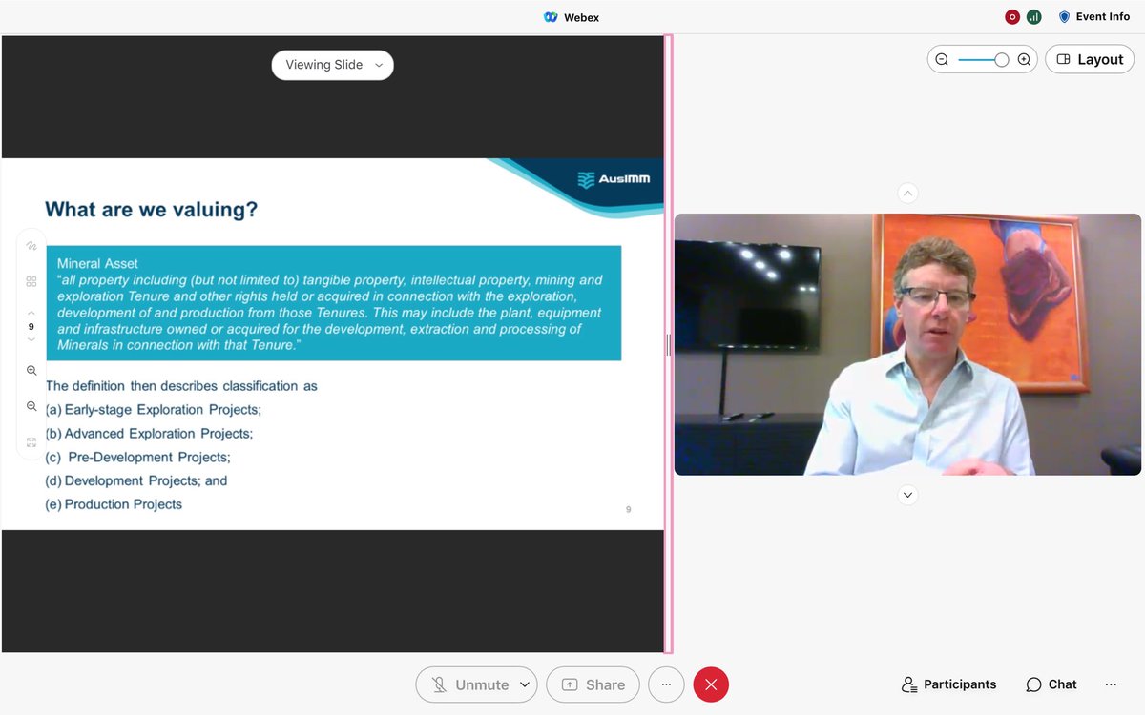Open Event Info
The width and height of the screenshot is (1145, 715).
1094,17
